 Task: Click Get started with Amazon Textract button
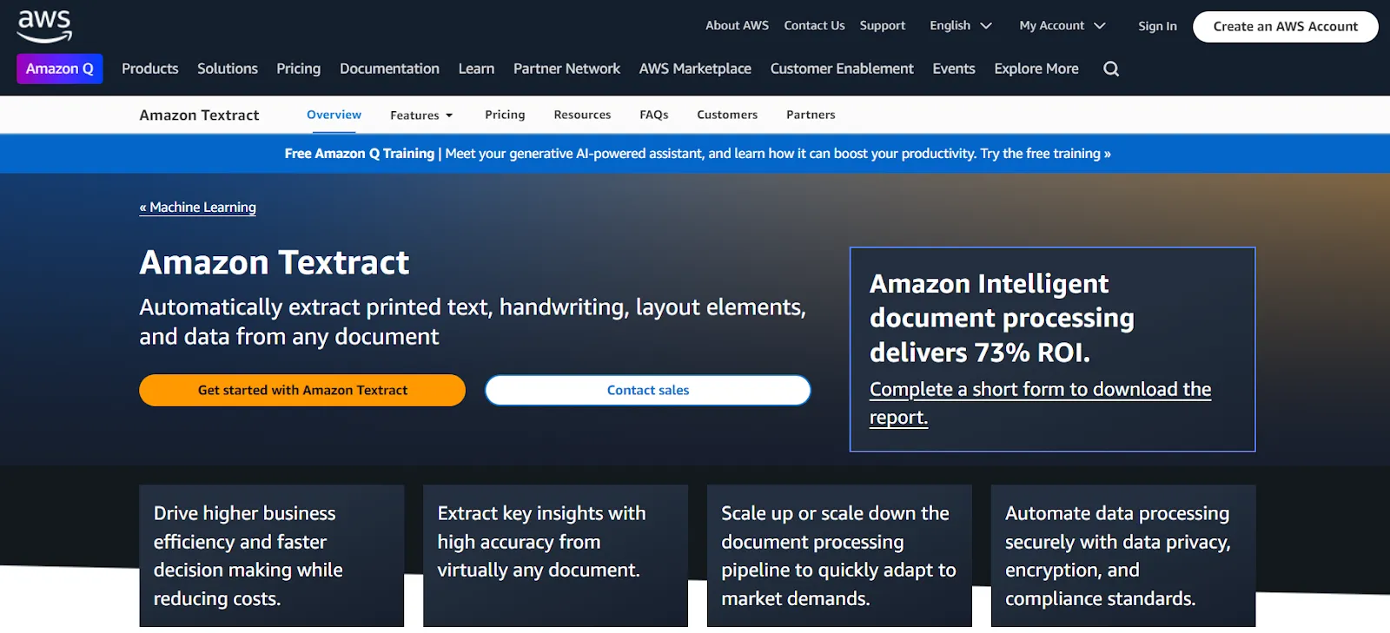[x=302, y=390]
